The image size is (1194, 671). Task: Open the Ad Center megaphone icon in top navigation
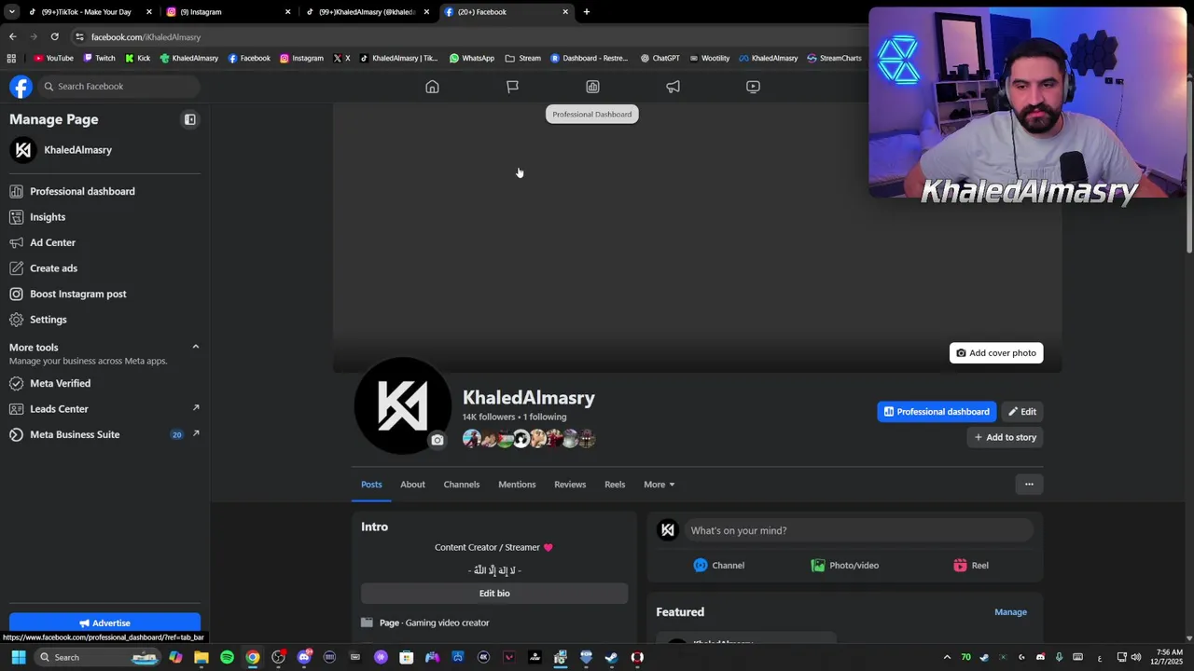(673, 87)
